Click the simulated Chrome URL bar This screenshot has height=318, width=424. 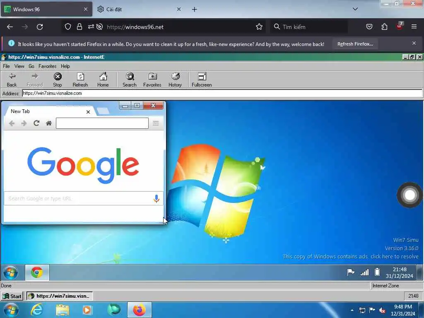102,123
